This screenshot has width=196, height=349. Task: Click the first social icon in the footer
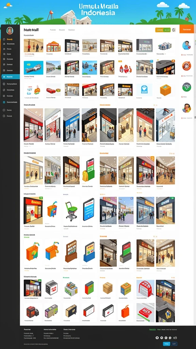tap(157, 338)
